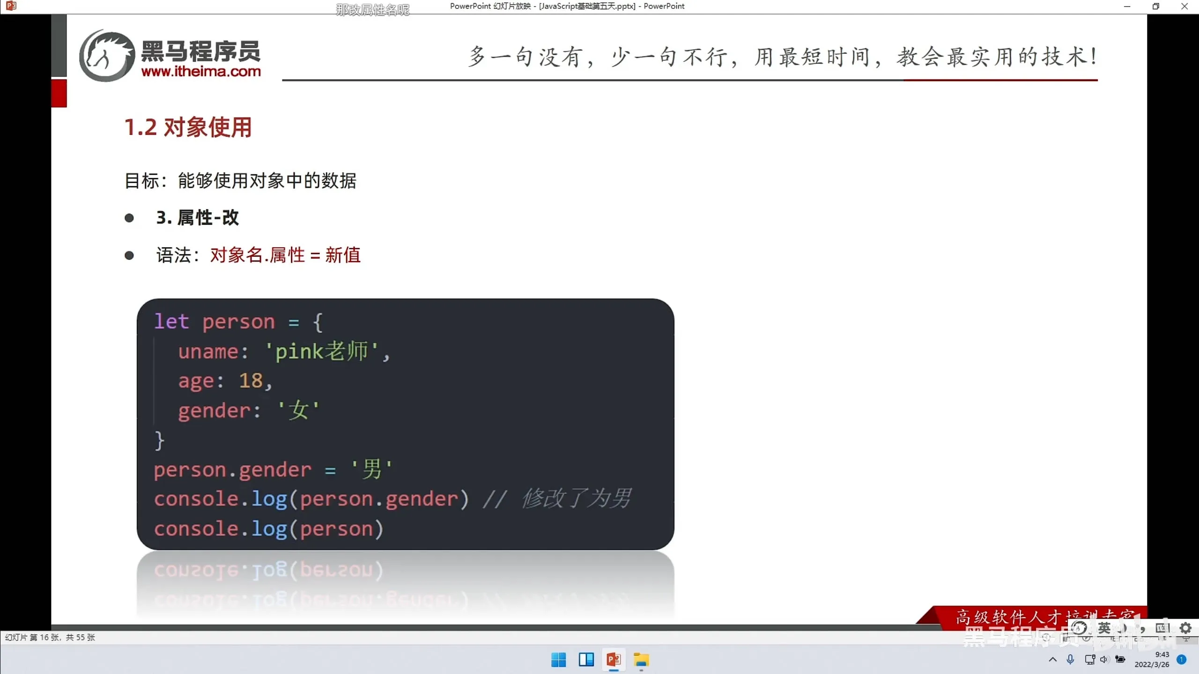Screen dimensions: 1199x674
Task: Click the slide counter in status bar
Action: point(50,637)
